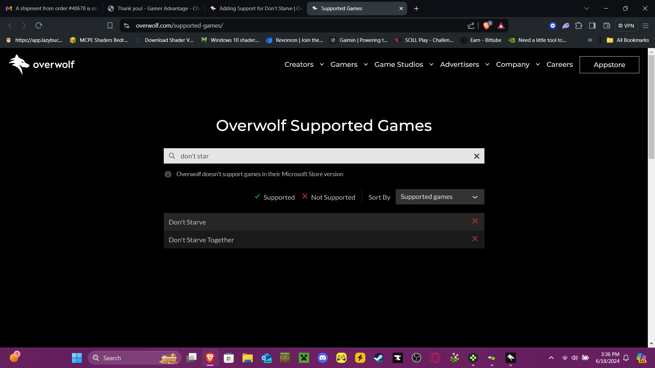Click the page vertical scrollbar thumb
655x368 pixels.
click(651, 107)
